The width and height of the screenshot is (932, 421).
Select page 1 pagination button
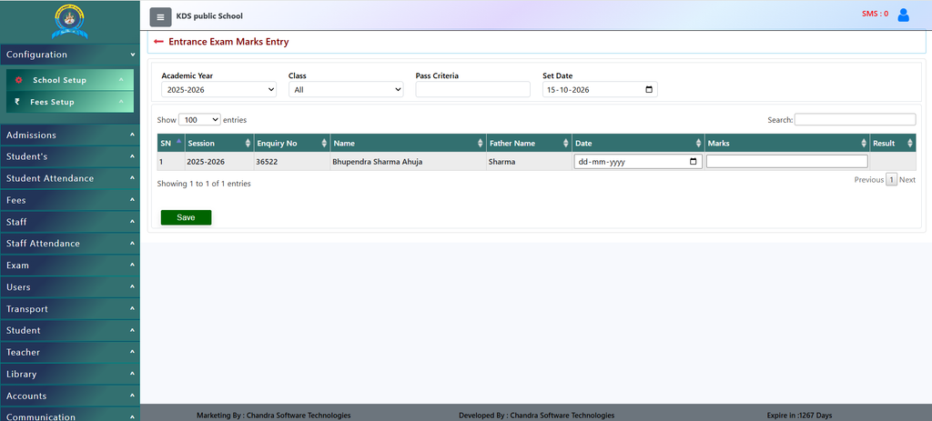tap(891, 180)
